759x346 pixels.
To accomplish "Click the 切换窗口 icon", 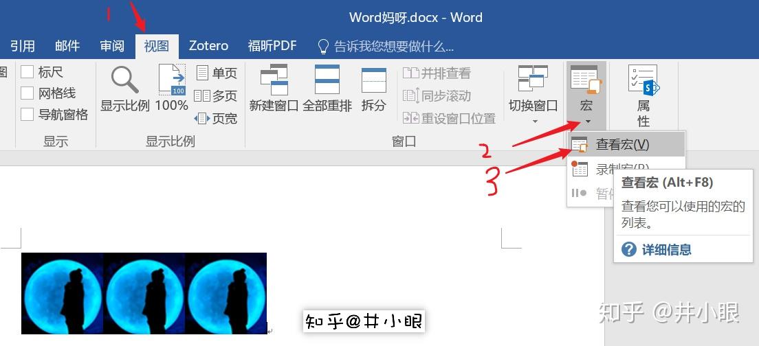I will pyautogui.click(x=533, y=78).
